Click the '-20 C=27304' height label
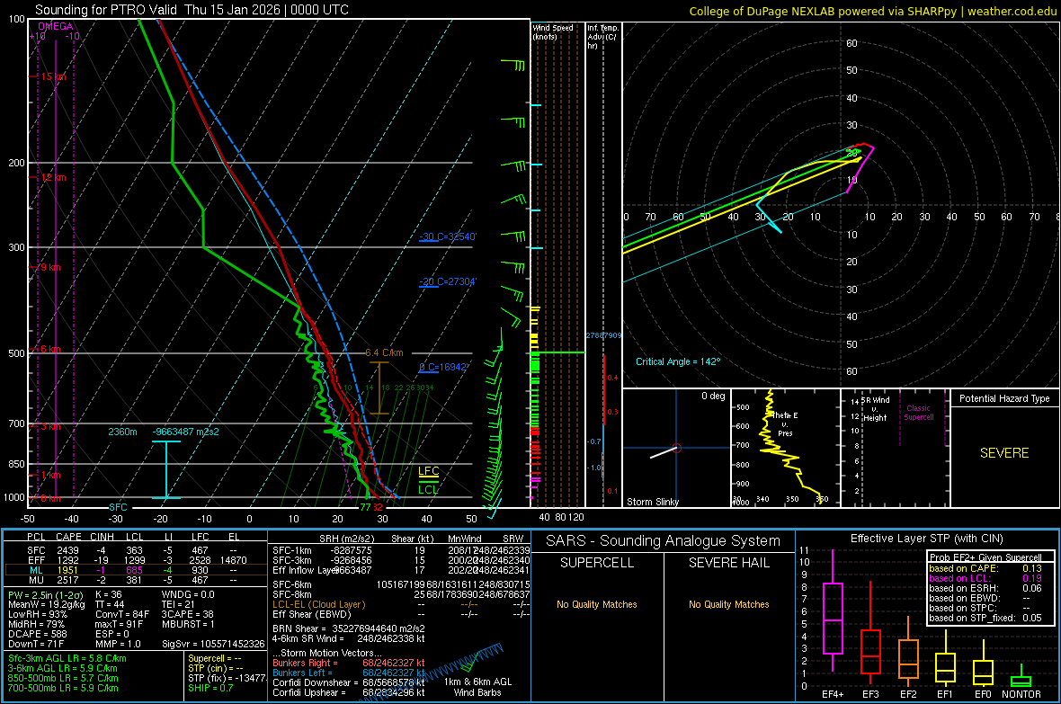Screen dimensions: 1061x704 coord(447,281)
